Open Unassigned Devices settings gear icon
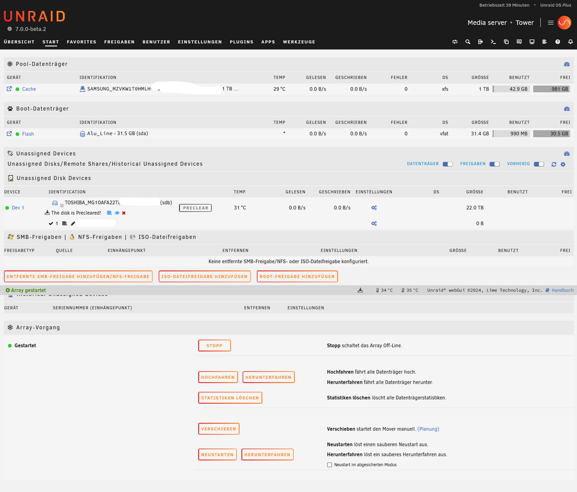 563,164
